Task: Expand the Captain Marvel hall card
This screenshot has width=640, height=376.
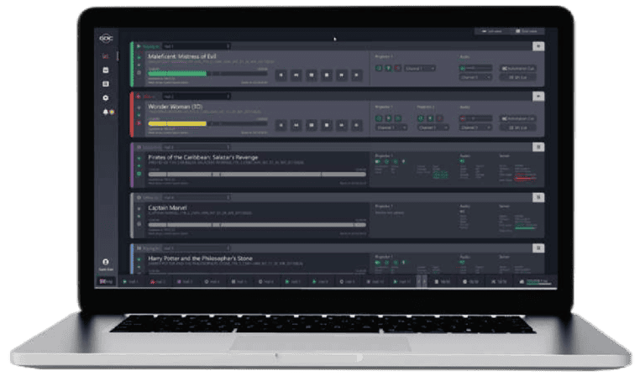Action: 538,197
